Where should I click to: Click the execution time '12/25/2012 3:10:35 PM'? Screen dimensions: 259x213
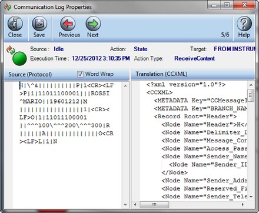tap(101, 58)
